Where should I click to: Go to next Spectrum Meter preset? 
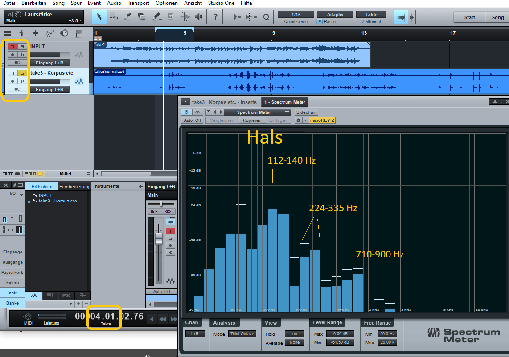[x=221, y=112]
